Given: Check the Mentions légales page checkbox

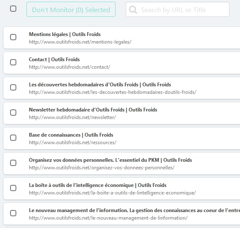Looking at the screenshot, I should [x=13, y=37].
